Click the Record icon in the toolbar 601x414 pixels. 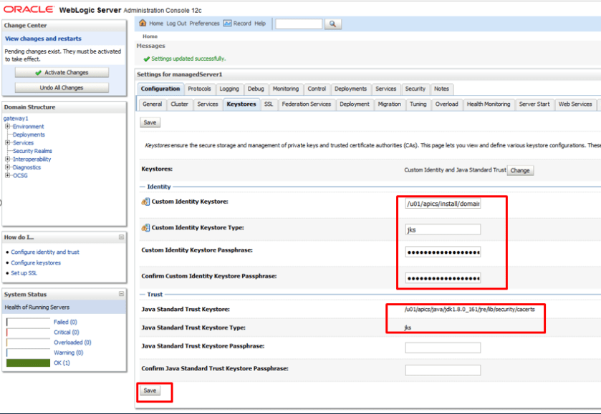(x=227, y=23)
